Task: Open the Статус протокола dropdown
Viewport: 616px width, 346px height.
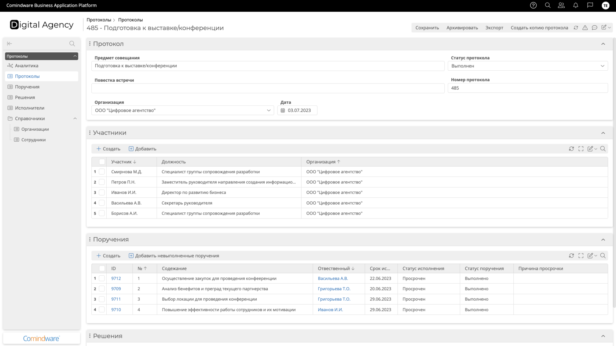Action: tap(528, 66)
